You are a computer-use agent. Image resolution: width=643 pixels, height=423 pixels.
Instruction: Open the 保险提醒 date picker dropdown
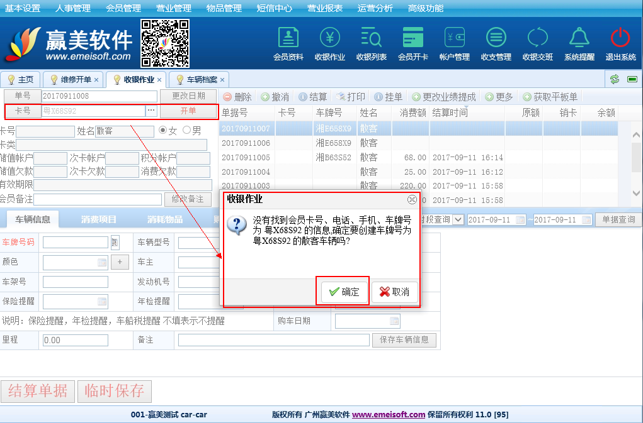102,301
